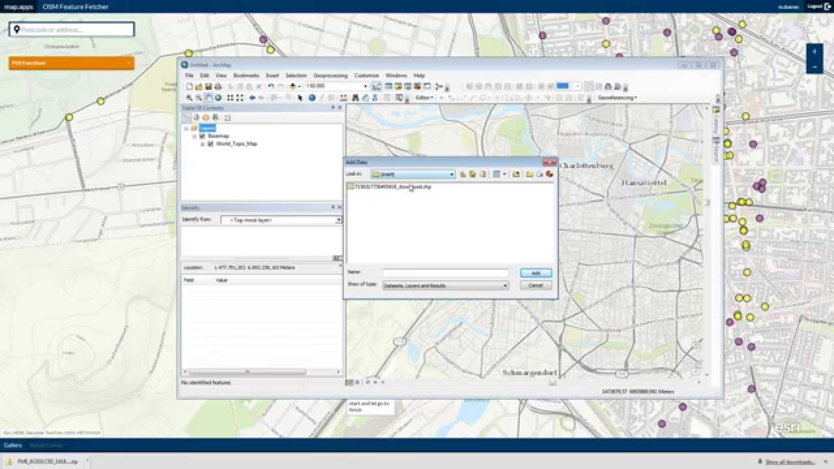Select the Zoom Out tool in ArcMap

click(x=199, y=98)
